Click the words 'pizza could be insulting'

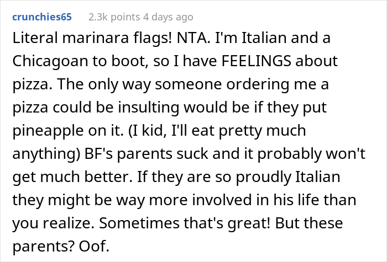point(96,108)
